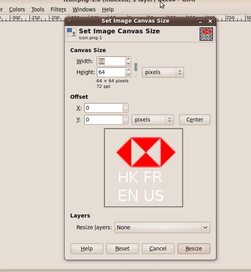251x272 pixels.
Task: Open the Resize layers dropdown
Action: point(162,227)
